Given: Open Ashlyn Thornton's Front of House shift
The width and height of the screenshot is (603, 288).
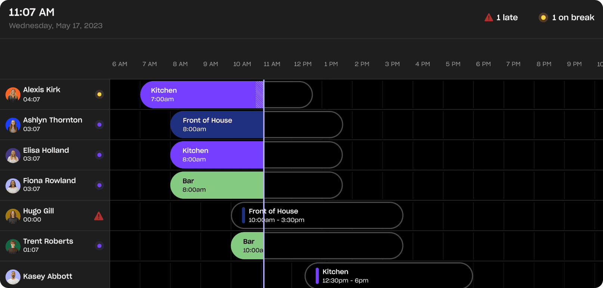Looking at the screenshot, I should pyautogui.click(x=217, y=125).
